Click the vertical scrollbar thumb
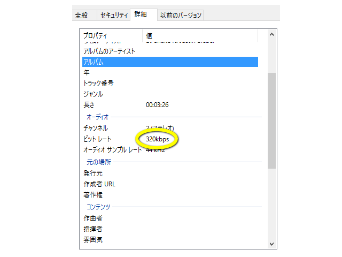This screenshot has width=342, height=257. (271, 120)
